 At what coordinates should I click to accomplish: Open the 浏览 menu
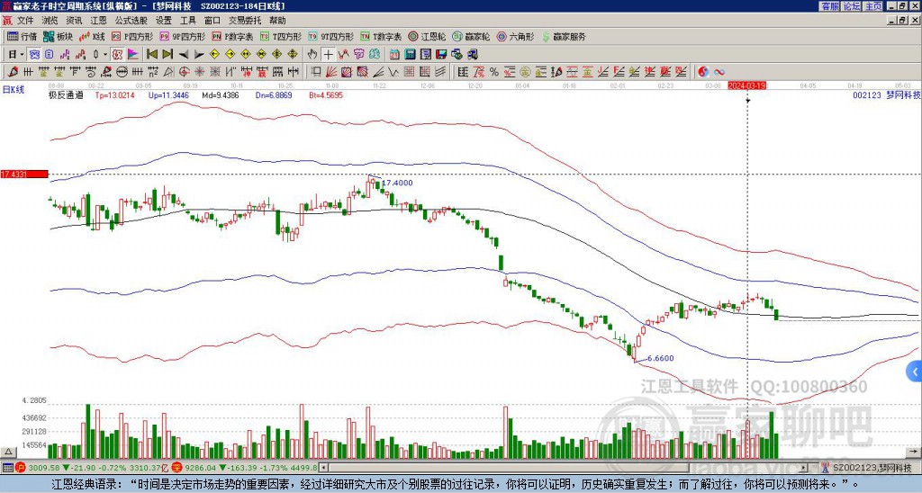click(x=50, y=21)
